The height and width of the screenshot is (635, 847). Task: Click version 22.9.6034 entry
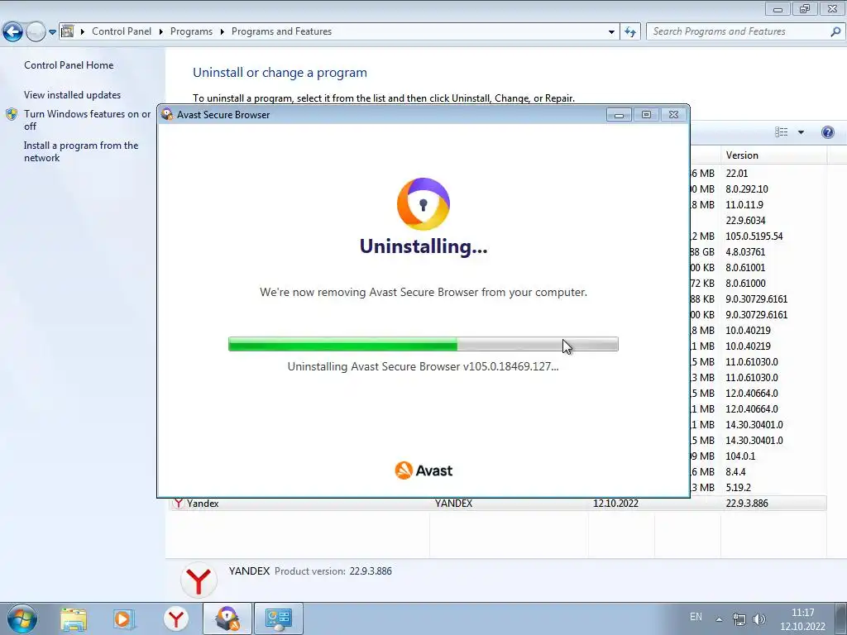[745, 220]
